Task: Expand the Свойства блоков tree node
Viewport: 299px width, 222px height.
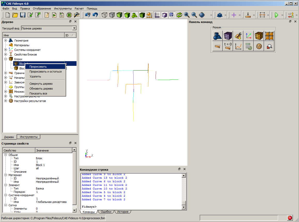Action: (5, 54)
